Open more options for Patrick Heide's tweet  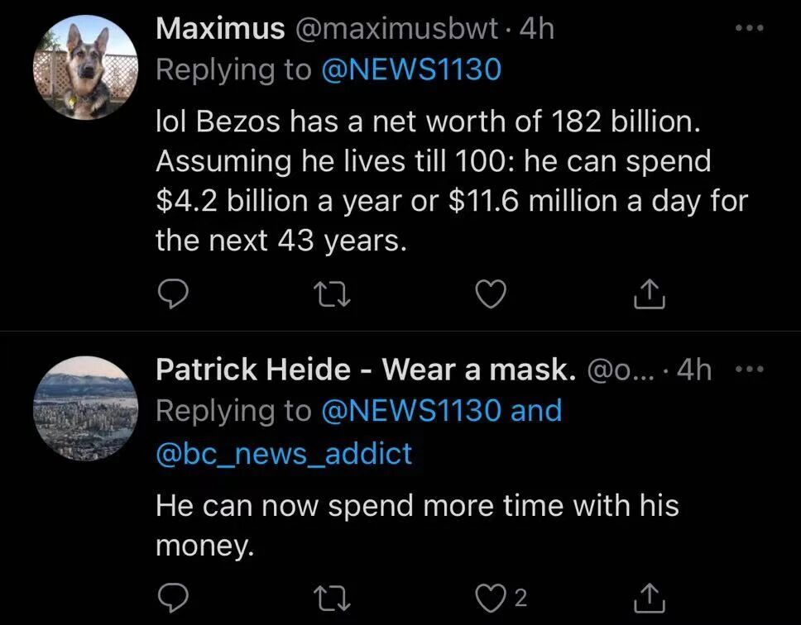749,369
